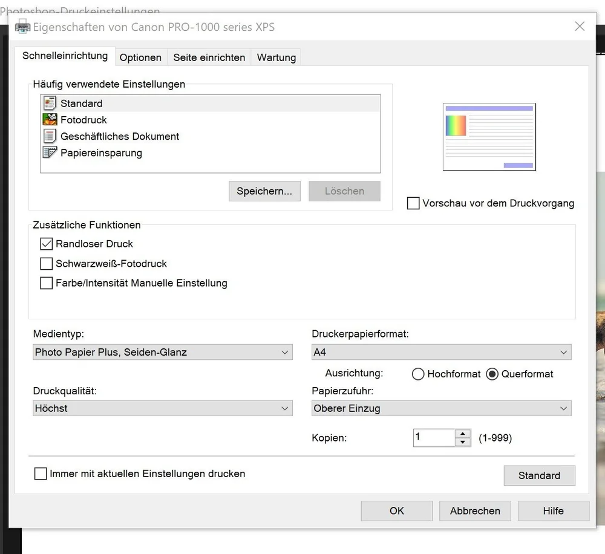Disable the Randloser Druck checkbox
The height and width of the screenshot is (554, 605).
pyautogui.click(x=47, y=244)
